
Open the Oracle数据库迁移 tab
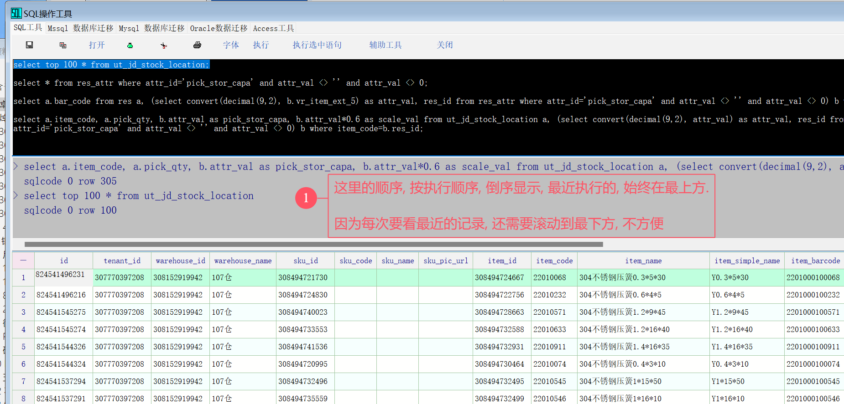(x=219, y=28)
